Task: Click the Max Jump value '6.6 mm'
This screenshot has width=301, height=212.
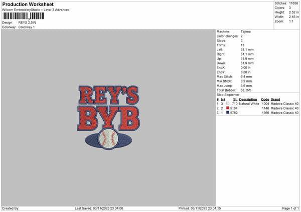Action: 246,85
